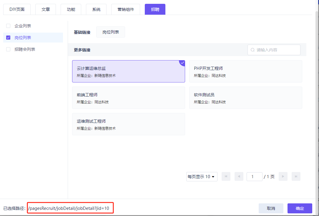
Task: Click the 岗位列表 basic link button
Action: pyautogui.click(x=111, y=32)
